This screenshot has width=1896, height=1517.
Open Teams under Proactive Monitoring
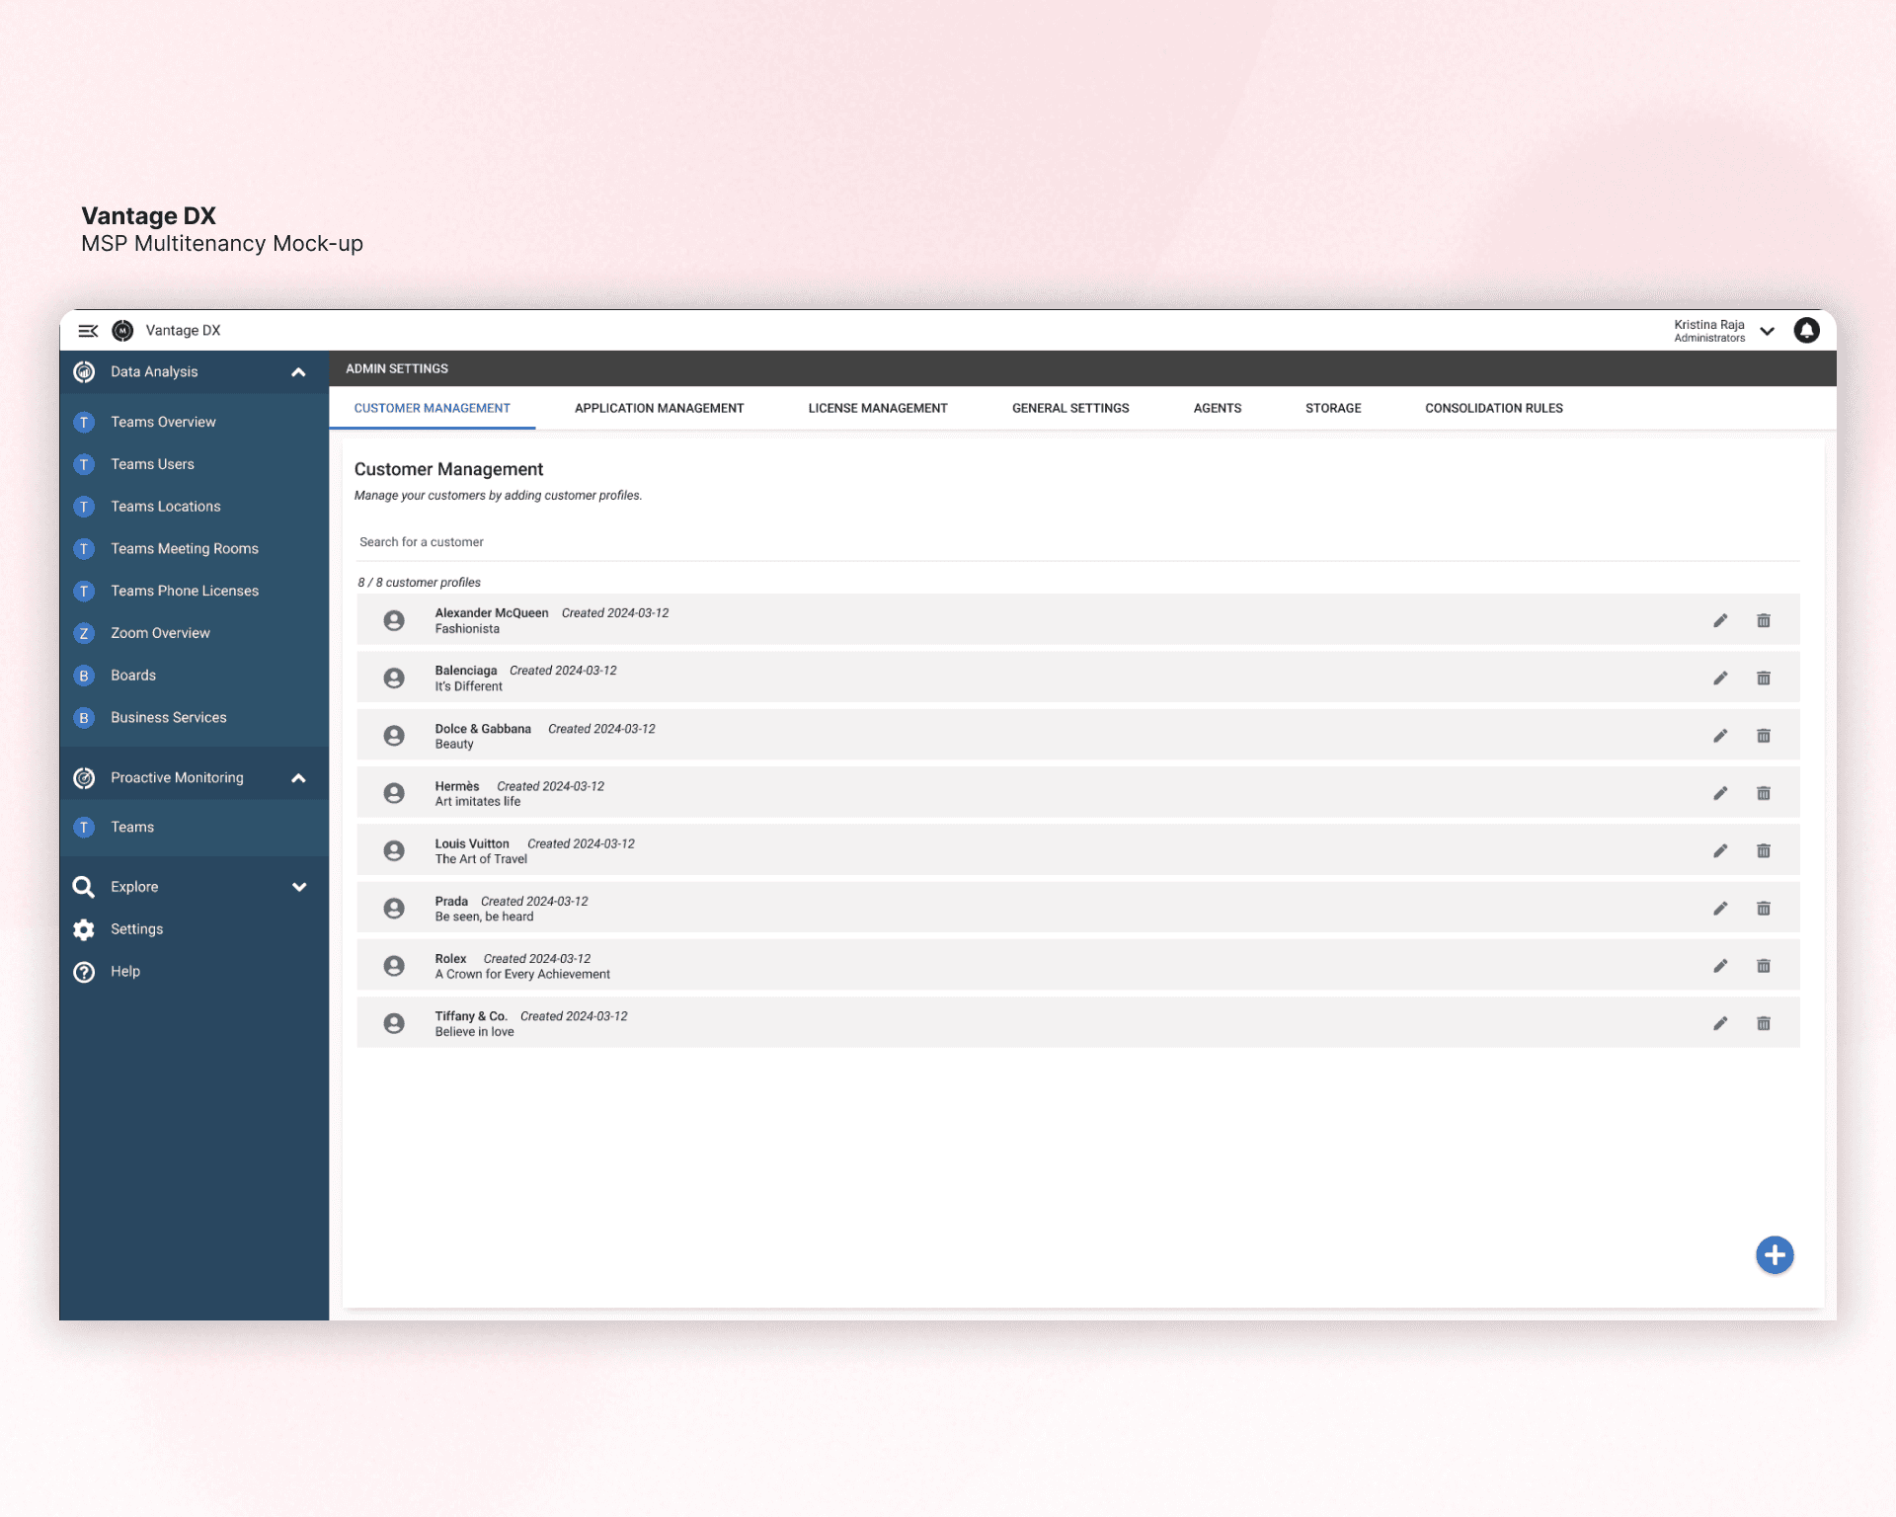tap(132, 828)
